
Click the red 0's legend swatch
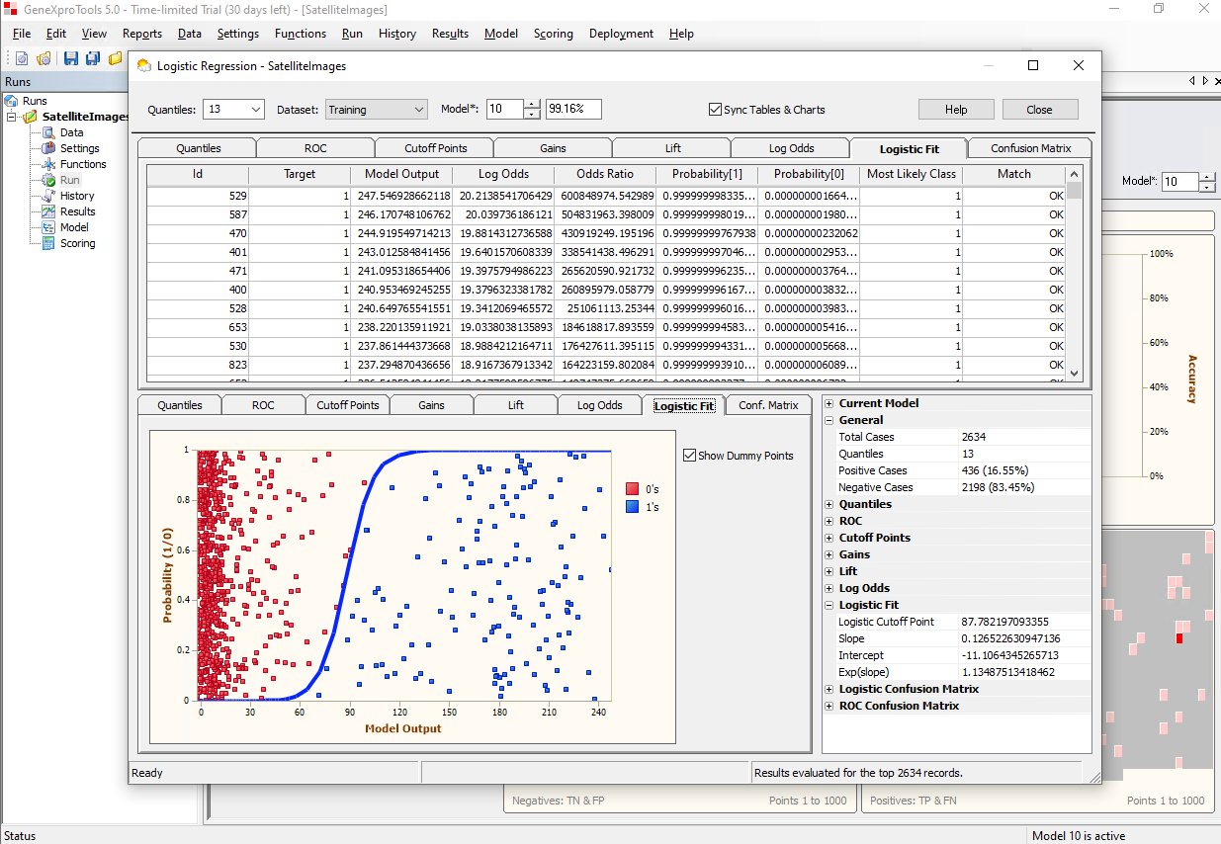(632, 488)
